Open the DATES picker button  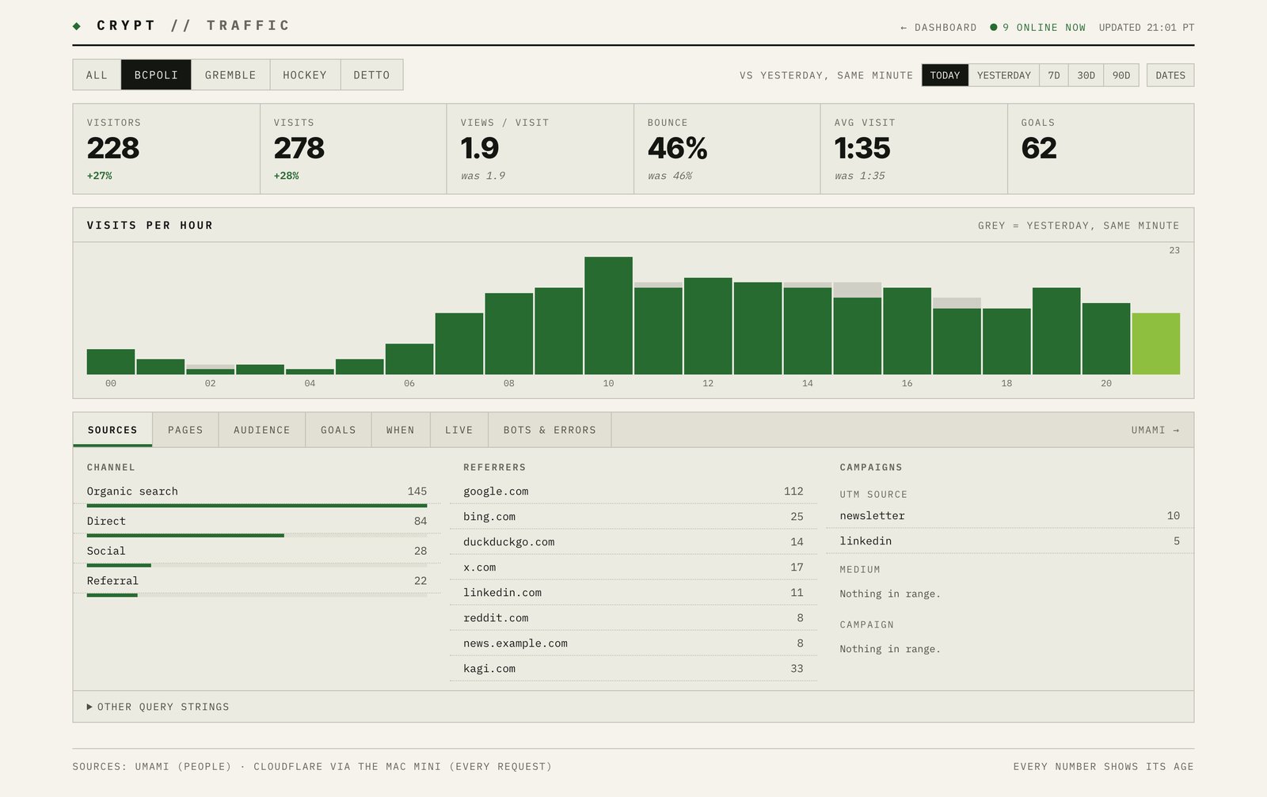[x=1170, y=75]
